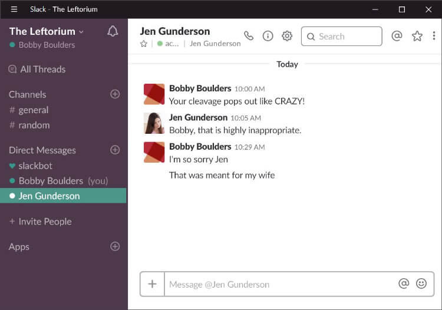Click Jen Gunderson avatar on 10:05 AM message
The width and height of the screenshot is (442, 310).
(x=154, y=123)
